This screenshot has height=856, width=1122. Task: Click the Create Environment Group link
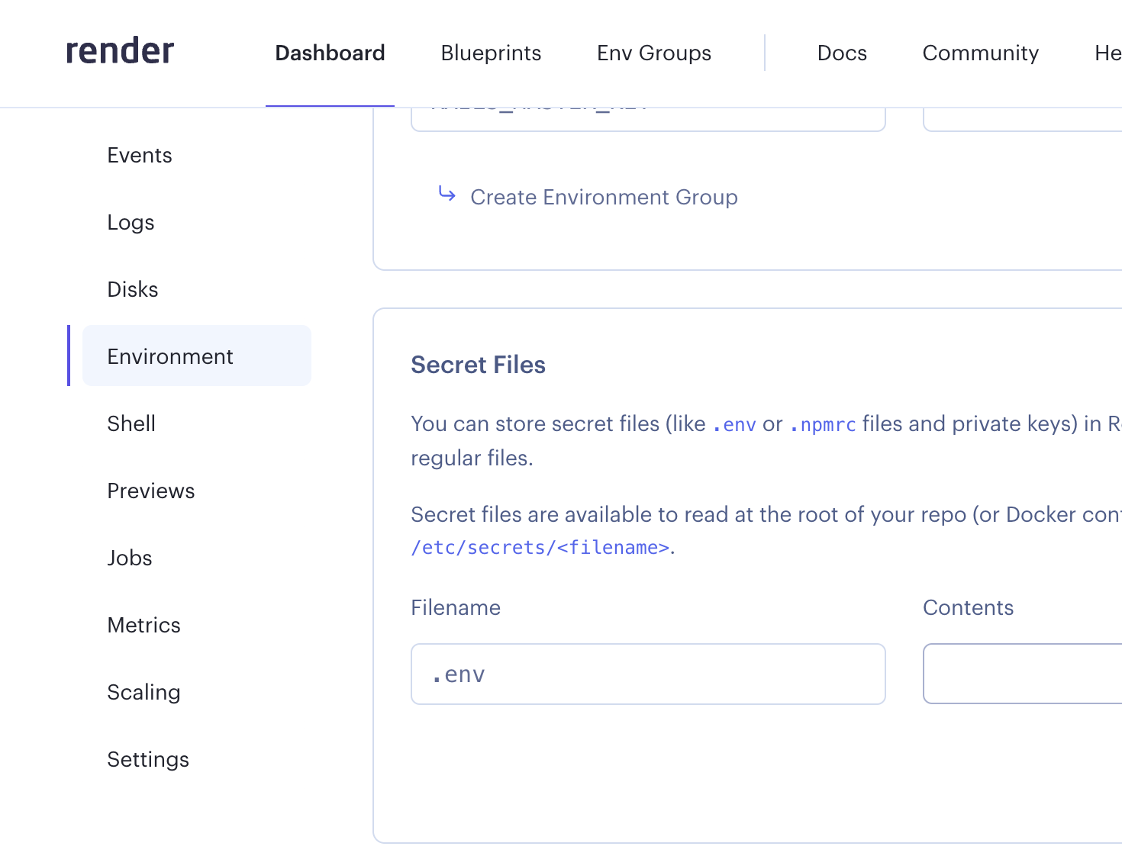(603, 197)
